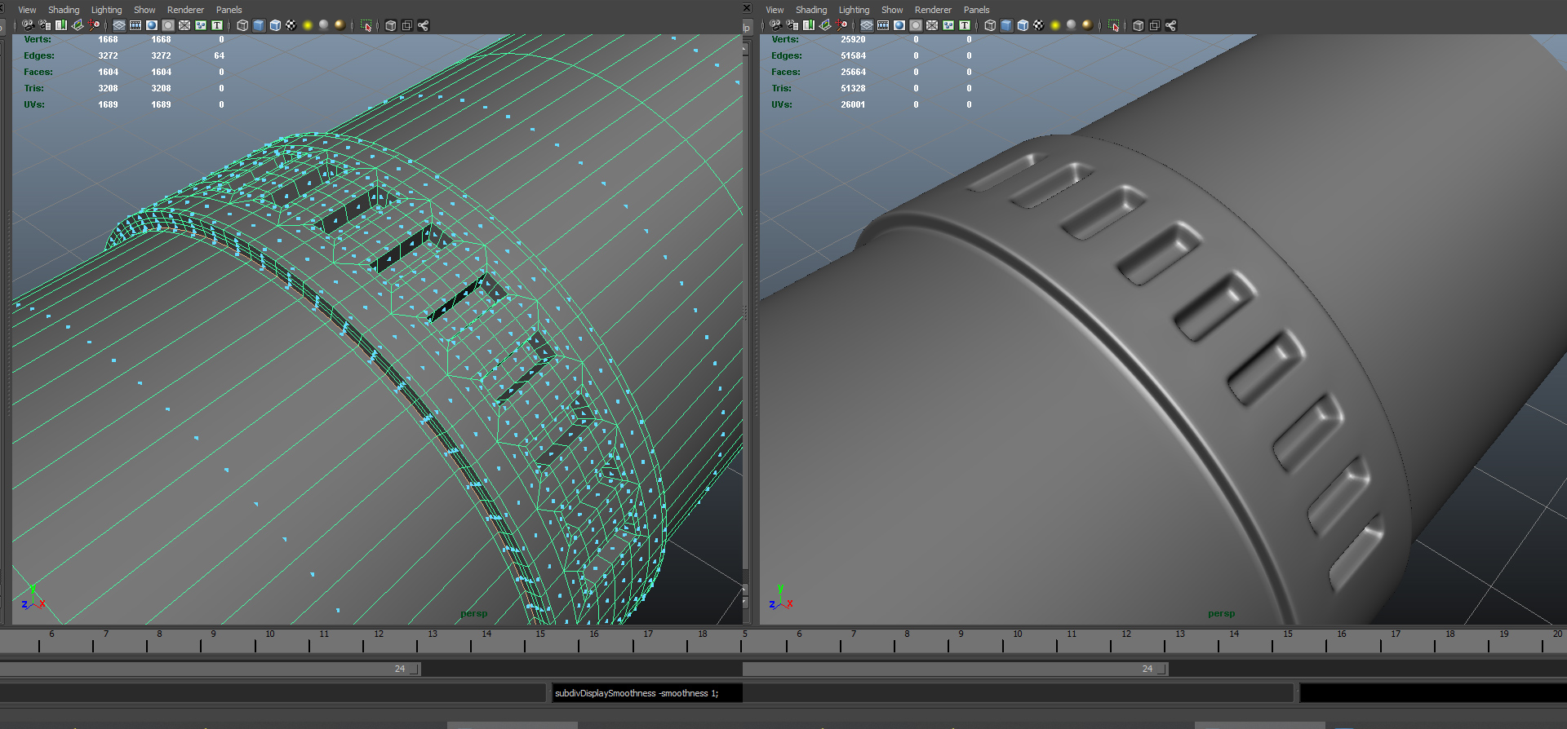Image resolution: width=1567 pixels, height=729 pixels.
Task: Click High Quality gold sphere, left viewport
Action: pos(340,25)
